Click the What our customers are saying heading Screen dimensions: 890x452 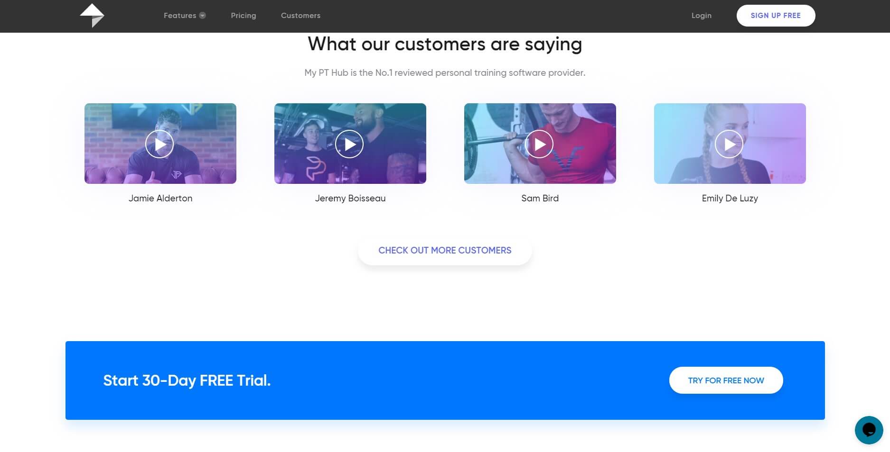point(445,44)
